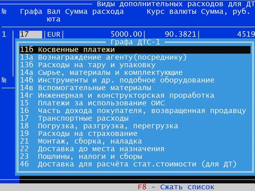
Task: Click the EUR currency cell
Action: tap(54, 34)
